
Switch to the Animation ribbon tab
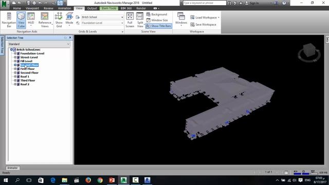[x=64, y=8]
